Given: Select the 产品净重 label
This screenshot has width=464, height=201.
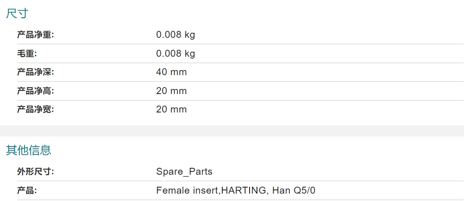Looking at the screenshot, I should click(35, 35).
